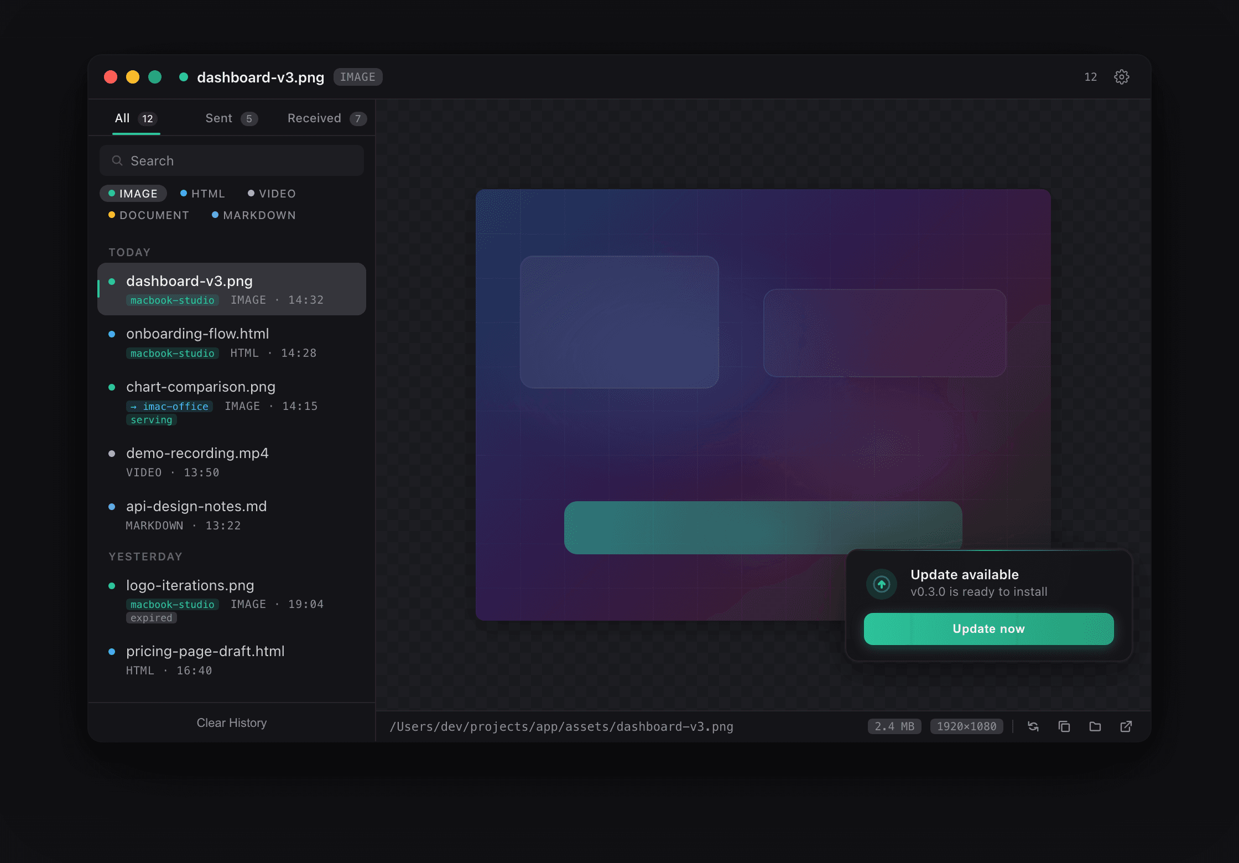The height and width of the screenshot is (863, 1239).
Task: Click the file path in the bottom bar
Action: [561, 726]
